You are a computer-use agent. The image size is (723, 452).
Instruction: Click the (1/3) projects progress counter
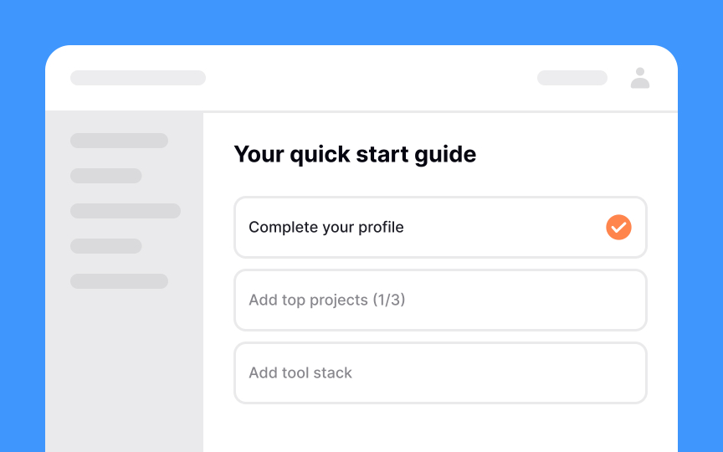(x=389, y=300)
